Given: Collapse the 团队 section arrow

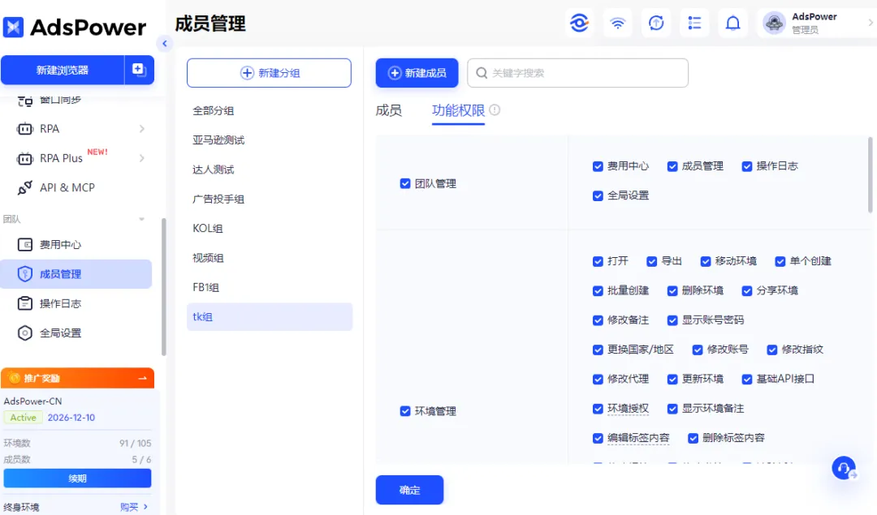Looking at the screenshot, I should click(x=141, y=219).
